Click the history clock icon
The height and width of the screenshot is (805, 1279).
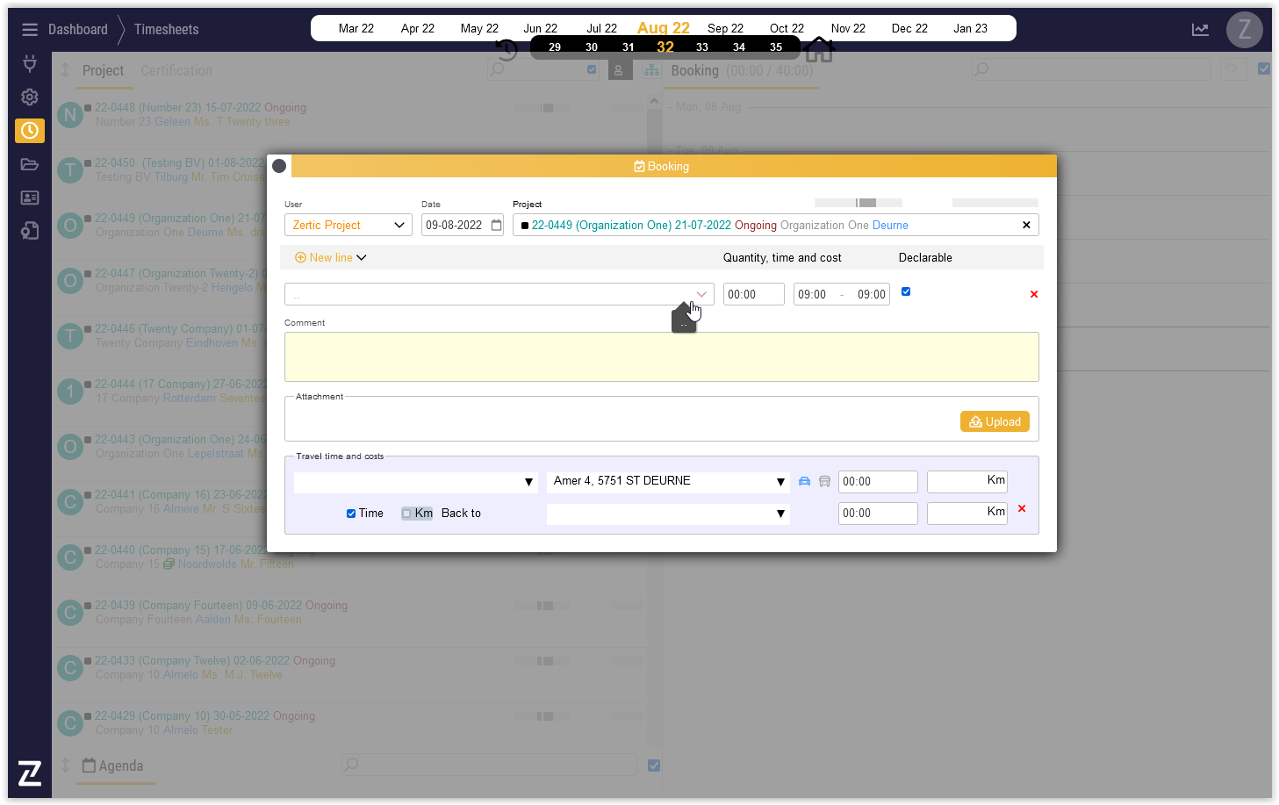[507, 50]
